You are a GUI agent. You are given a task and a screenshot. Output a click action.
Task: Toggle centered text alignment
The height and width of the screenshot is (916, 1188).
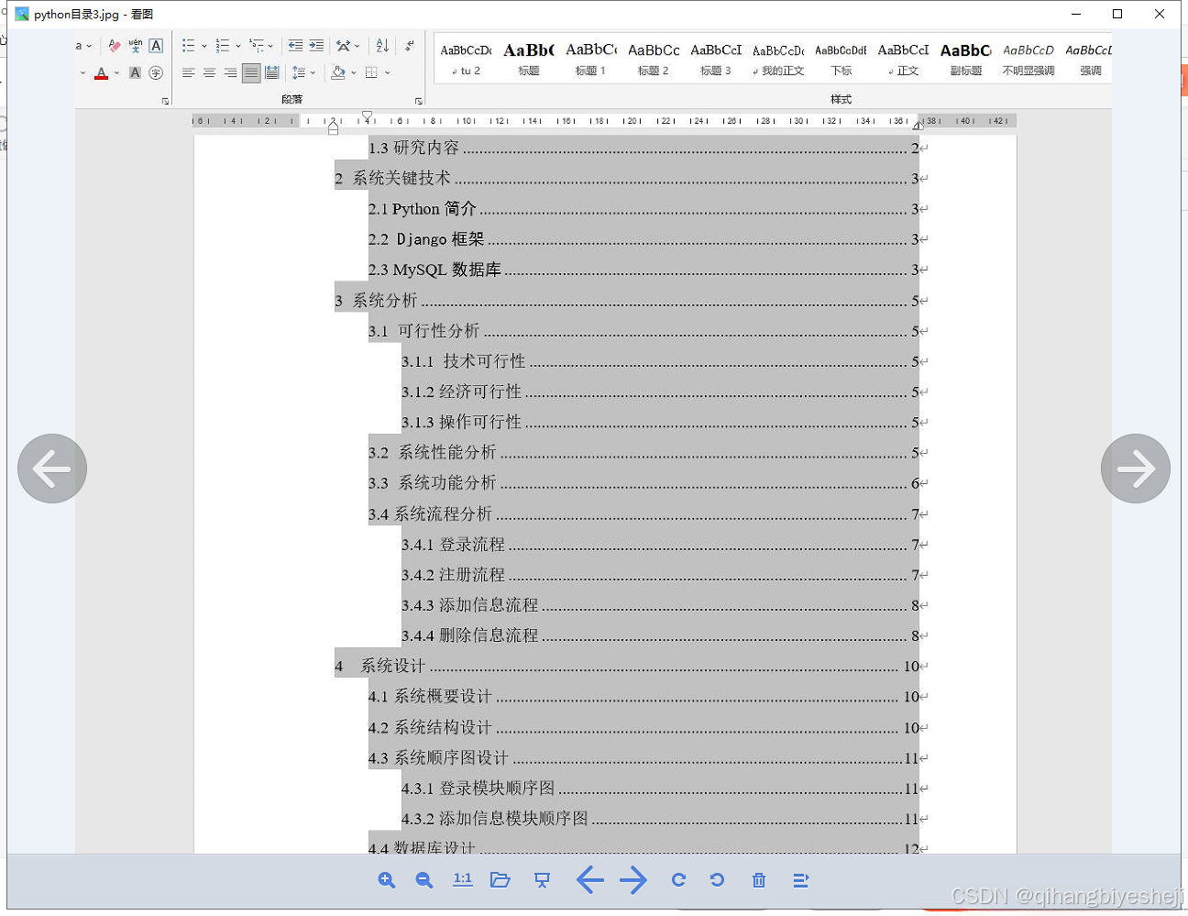209,72
